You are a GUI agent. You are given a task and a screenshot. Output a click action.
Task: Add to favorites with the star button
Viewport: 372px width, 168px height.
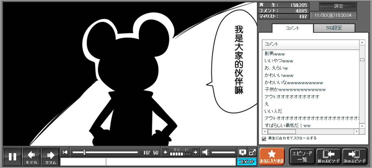point(272,156)
